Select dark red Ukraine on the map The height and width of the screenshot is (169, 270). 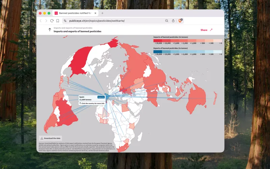123,90
